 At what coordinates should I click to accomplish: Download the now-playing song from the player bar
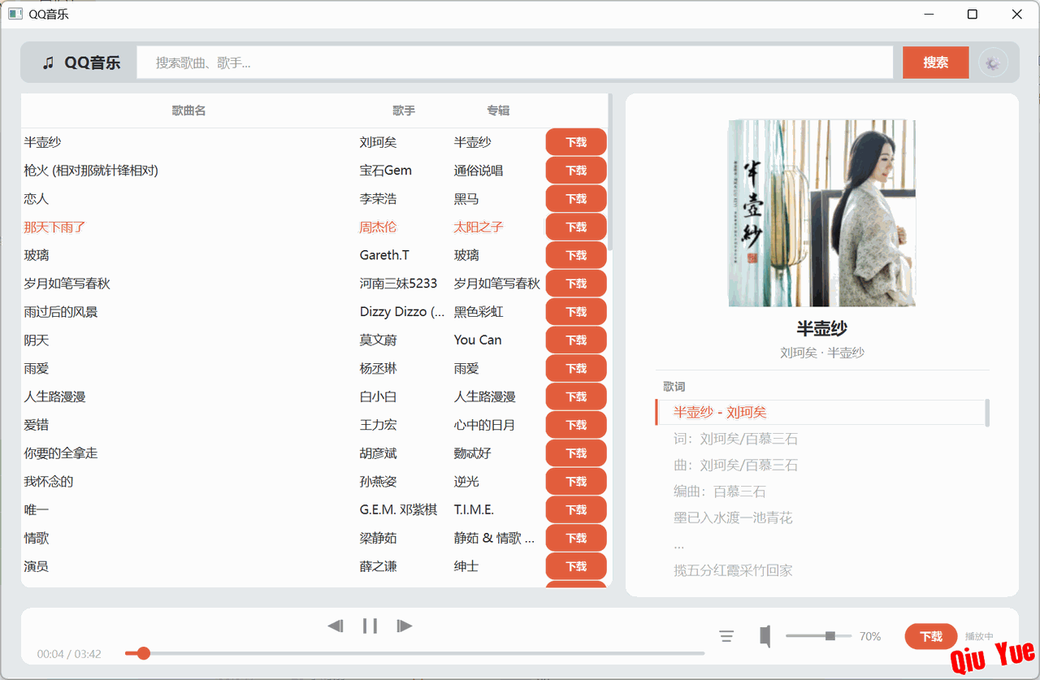coord(931,637)
